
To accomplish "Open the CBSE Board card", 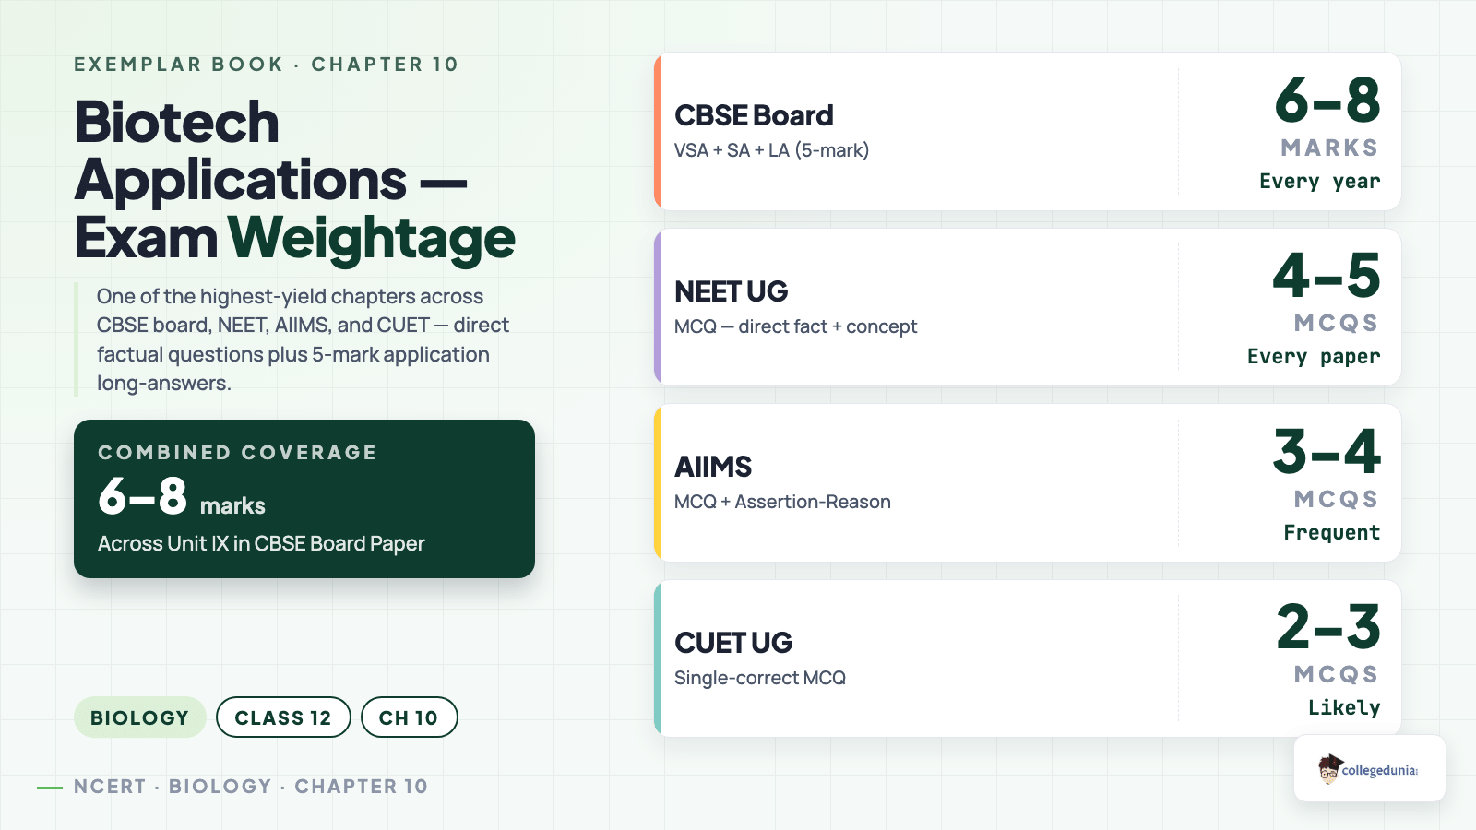I will click(1028, 131).
